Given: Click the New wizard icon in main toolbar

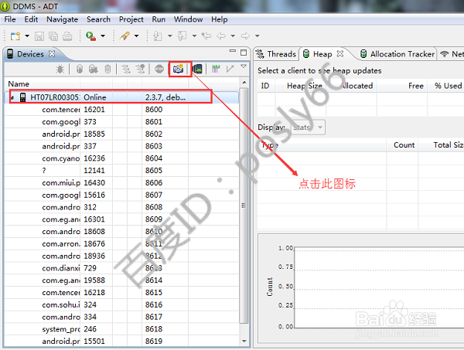Looking at the screenshot, I should (15, 36).
